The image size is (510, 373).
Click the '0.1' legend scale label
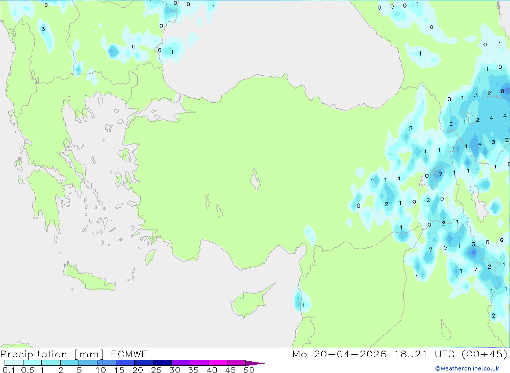pos(9,370)
